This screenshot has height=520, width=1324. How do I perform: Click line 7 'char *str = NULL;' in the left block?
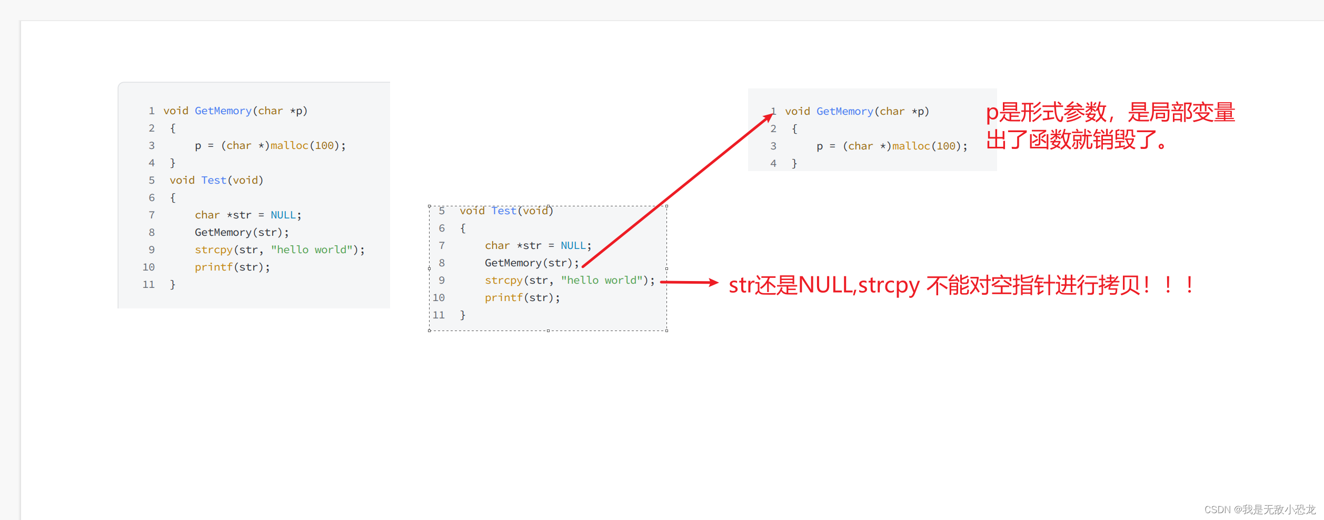point(248,215)
